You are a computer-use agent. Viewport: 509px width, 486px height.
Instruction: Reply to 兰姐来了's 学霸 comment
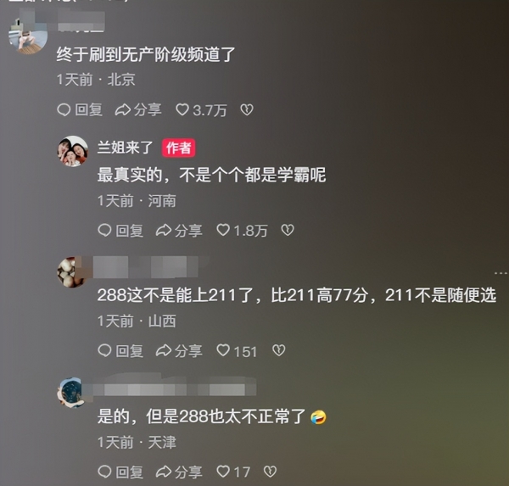point(120,231)
